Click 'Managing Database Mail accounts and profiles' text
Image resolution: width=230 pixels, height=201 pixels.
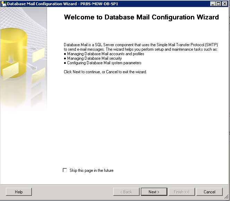click(x=106, y=54)
